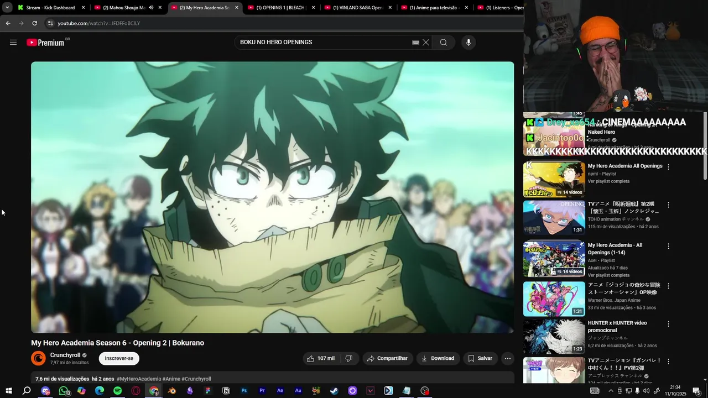Close the My Hero Academia tab
This screenshot has height=398, width=708.
(237, 8)
